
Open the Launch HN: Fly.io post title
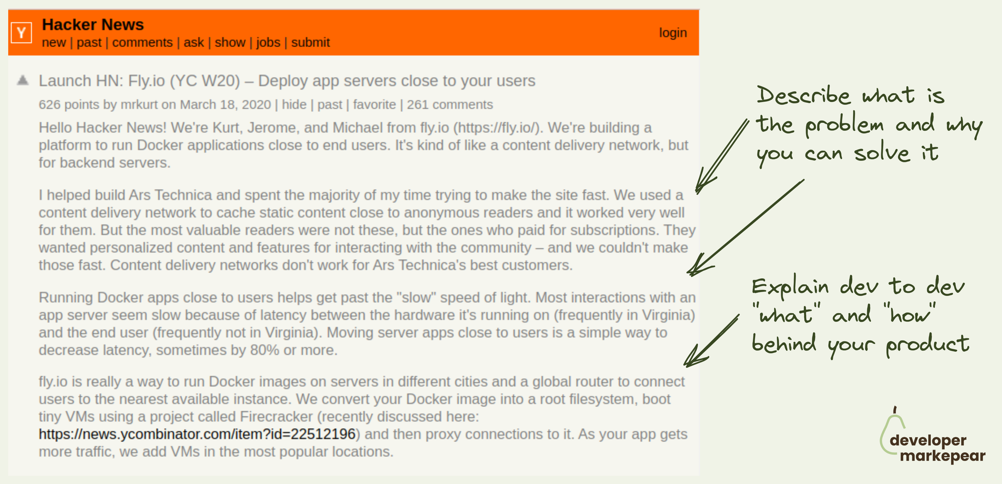tap(287, 81)
